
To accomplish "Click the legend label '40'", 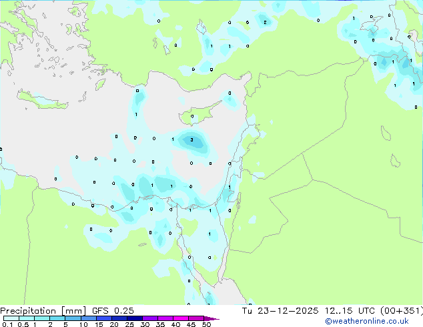I will click(175, 324).
